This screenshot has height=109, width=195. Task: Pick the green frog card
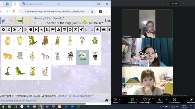tap(95, 42)
